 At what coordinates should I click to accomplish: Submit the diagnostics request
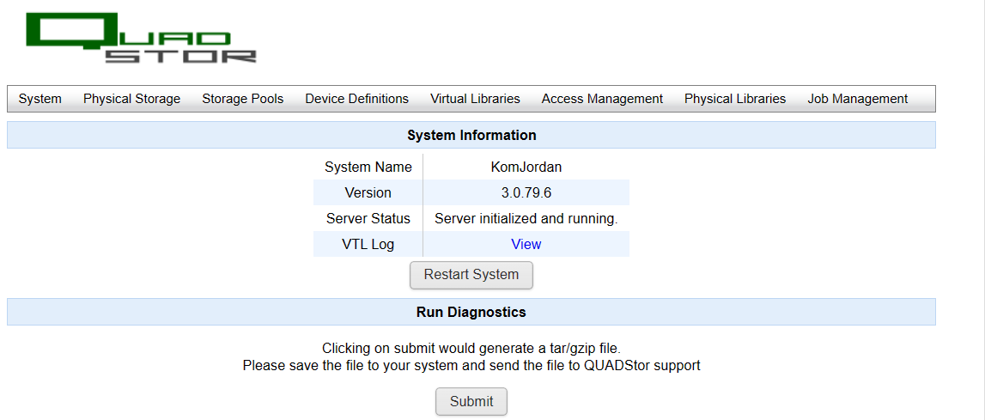click(x=471, y=401)
